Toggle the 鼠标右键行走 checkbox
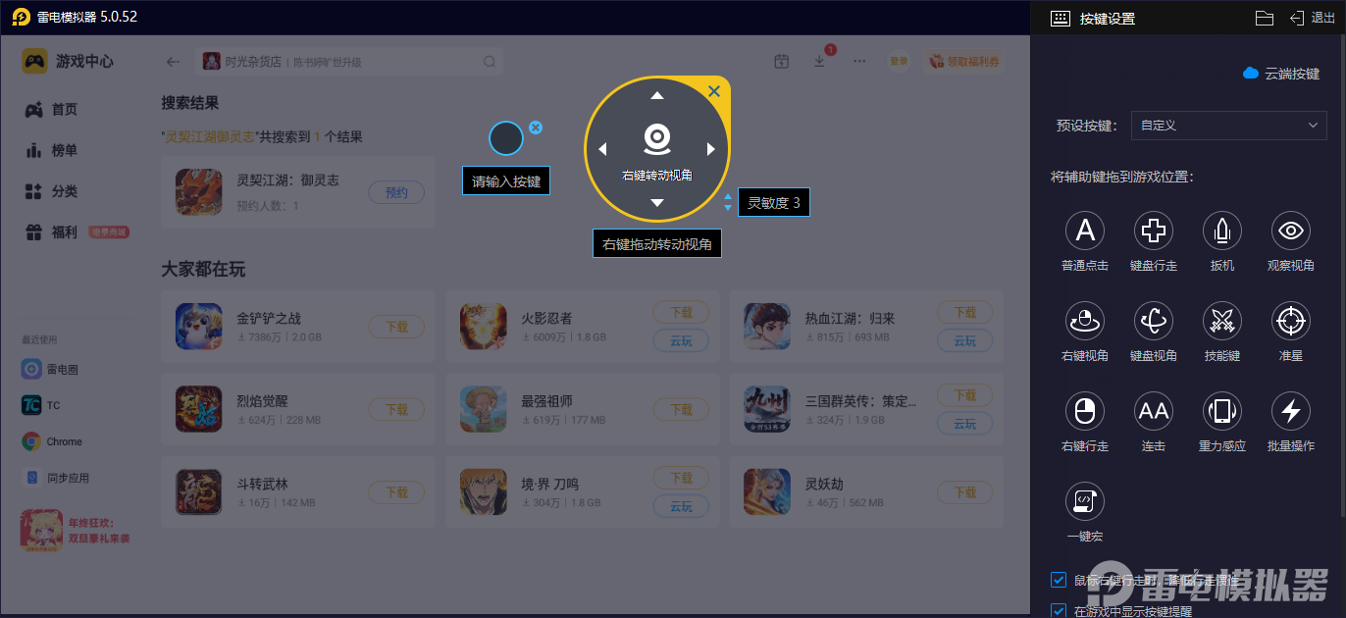 [1059, 580]
